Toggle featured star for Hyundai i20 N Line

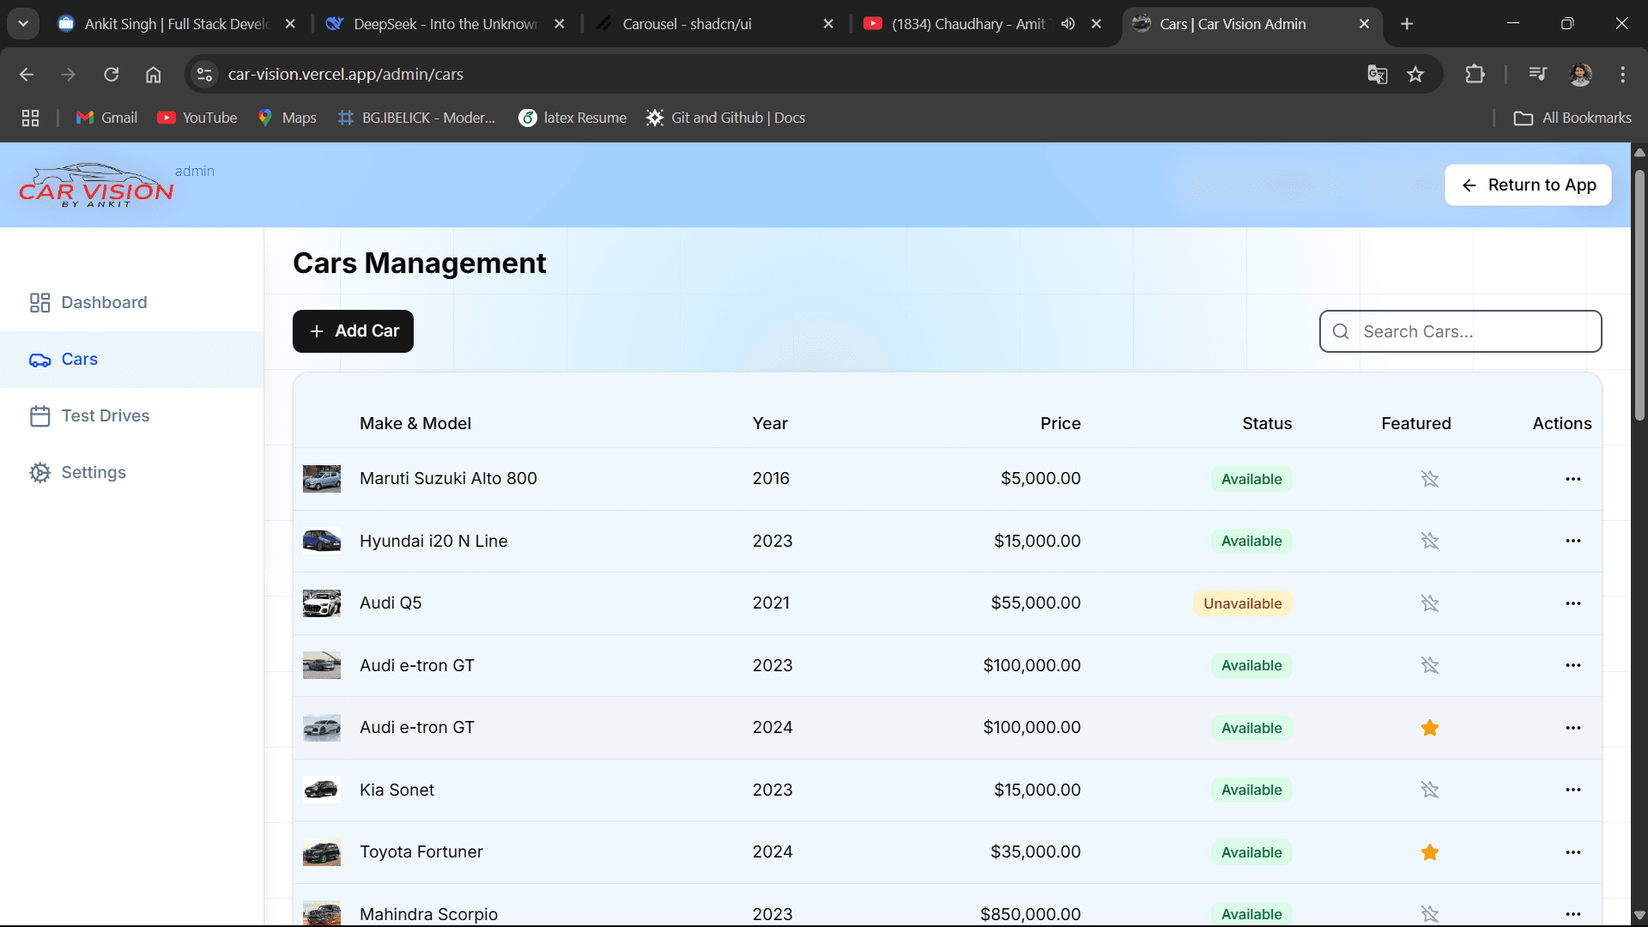(1429, 541)
